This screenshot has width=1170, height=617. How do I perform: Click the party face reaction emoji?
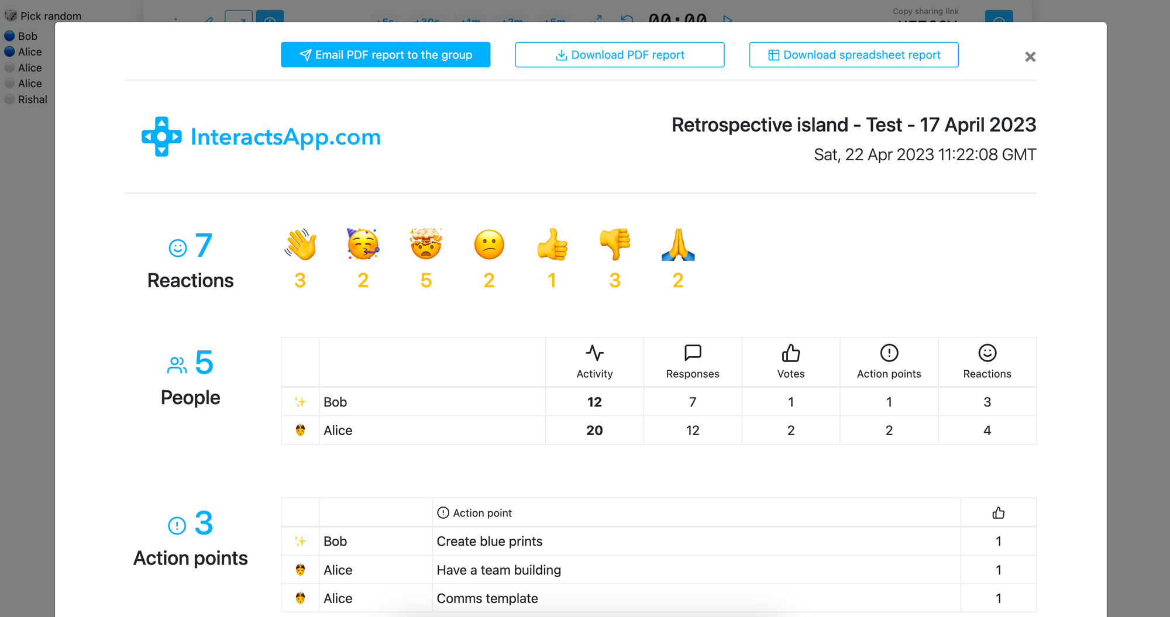[x=363, y=244]
